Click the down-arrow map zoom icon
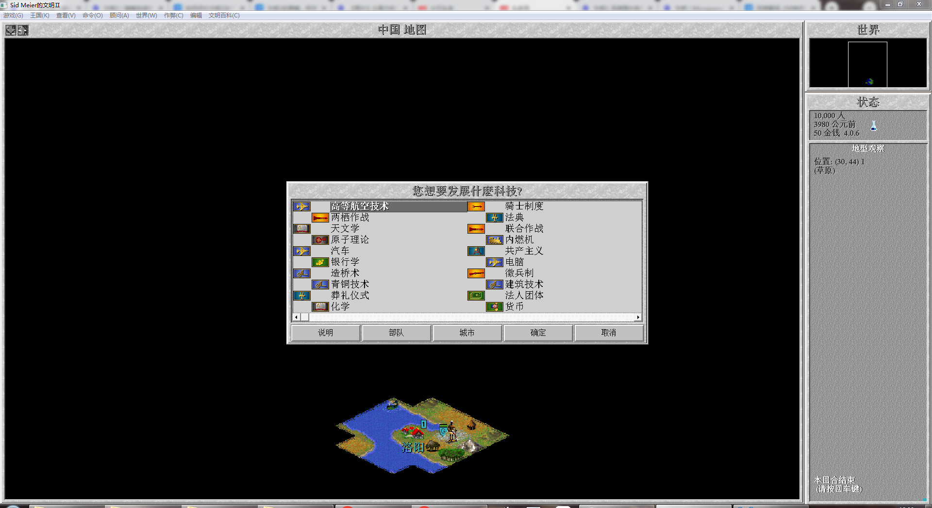932x508 pixels. pos(11,31)
